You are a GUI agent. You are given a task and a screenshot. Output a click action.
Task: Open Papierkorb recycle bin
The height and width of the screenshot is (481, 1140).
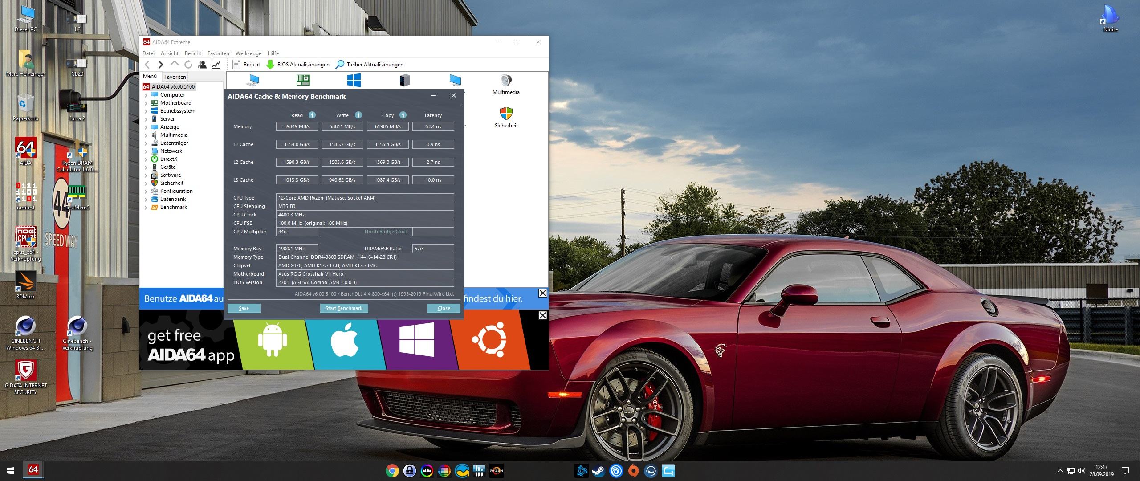(25, 107)
